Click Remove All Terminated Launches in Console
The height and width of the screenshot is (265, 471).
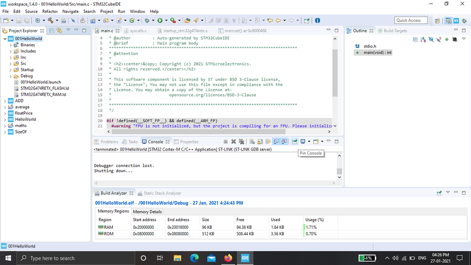click(241, 141)
